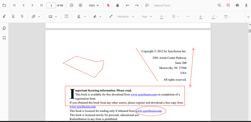
Task: Click the 'Copyright © 2012 by Syncfusion Inc.' text
Action: (x=164, y=51)
